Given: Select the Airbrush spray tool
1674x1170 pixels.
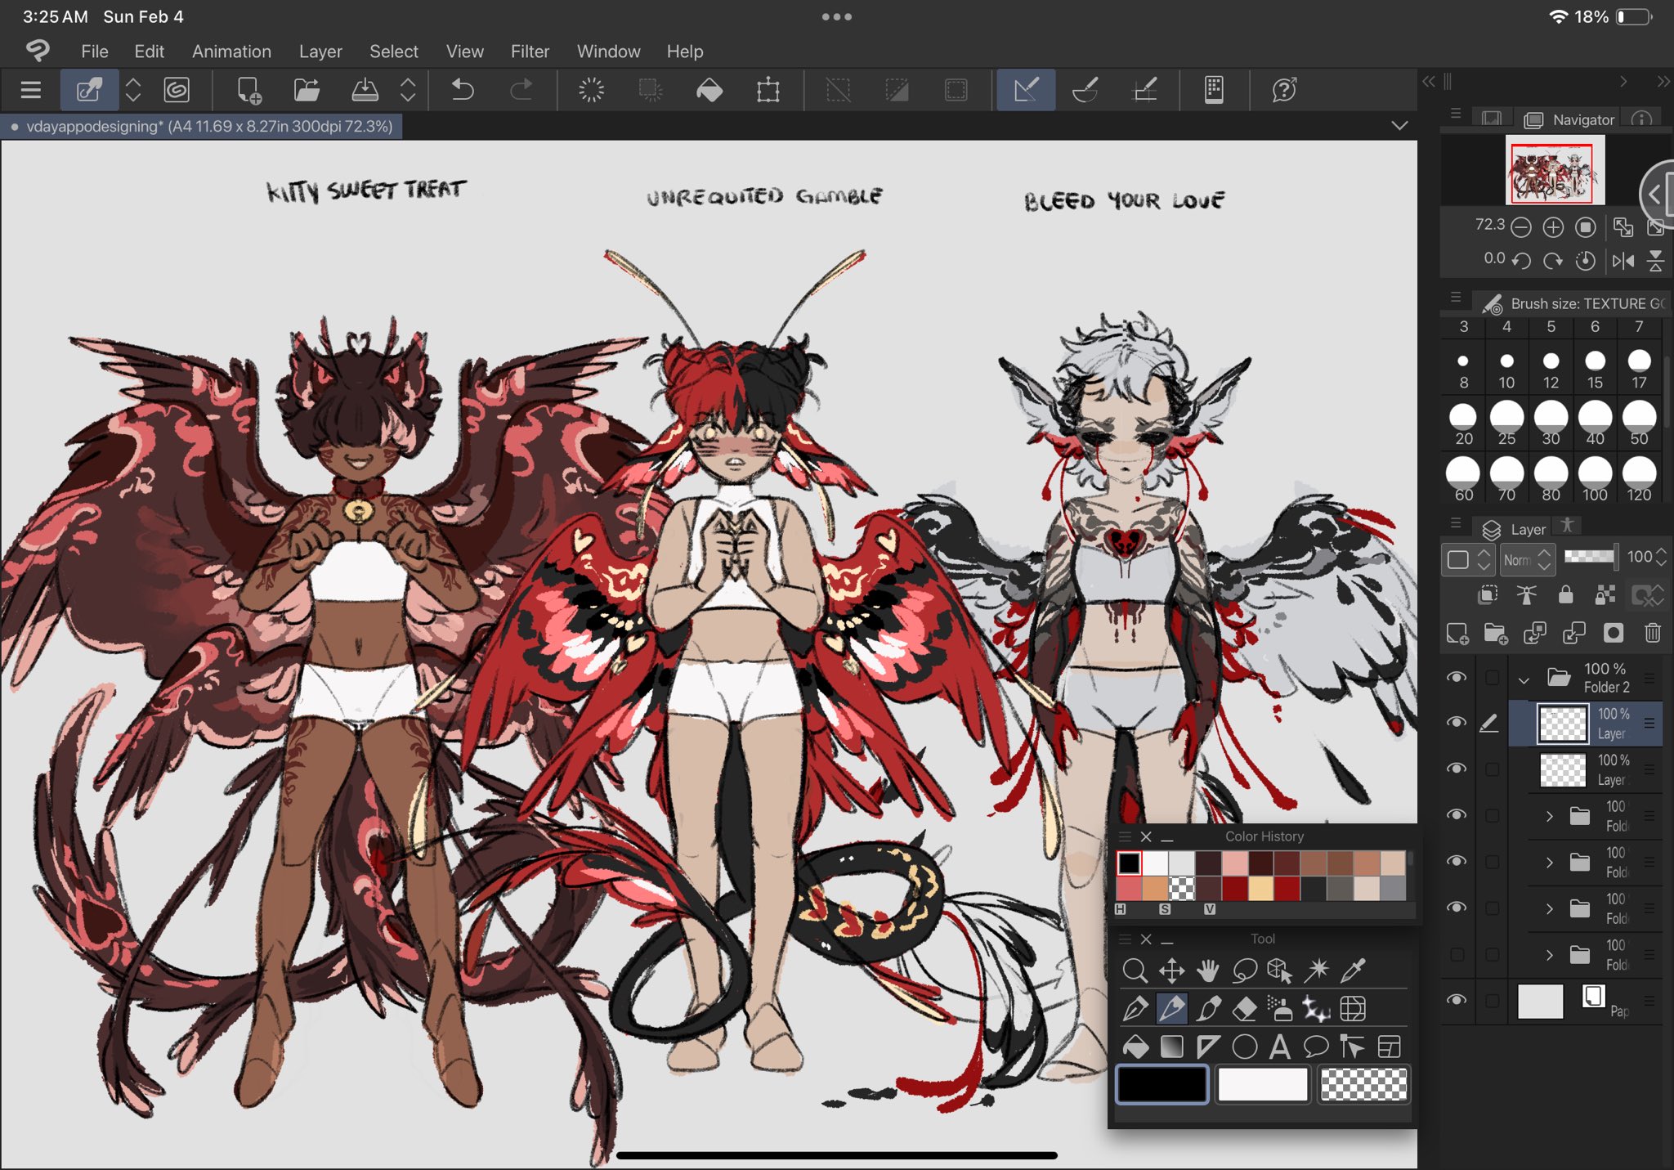Looking at the screenshot, I should click(1280, 1009).
